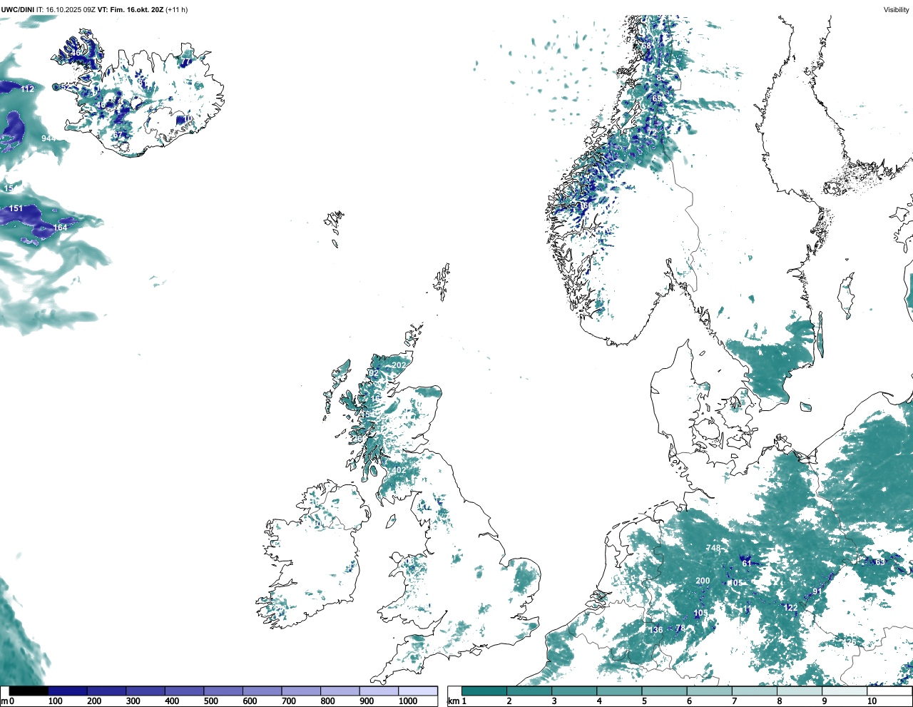
Task: Click the 151 value in the Atlantic fog patch
Action: coord(16,209)
